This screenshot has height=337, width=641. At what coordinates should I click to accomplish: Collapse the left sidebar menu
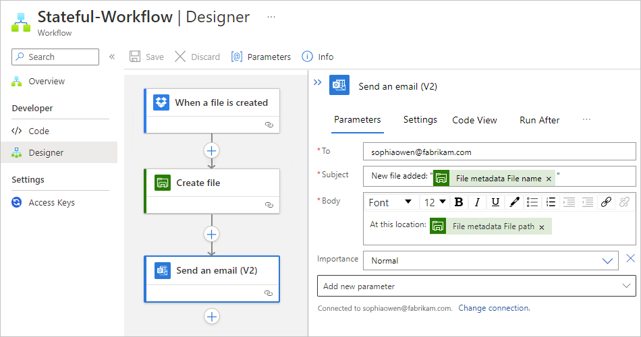[112, 57]
